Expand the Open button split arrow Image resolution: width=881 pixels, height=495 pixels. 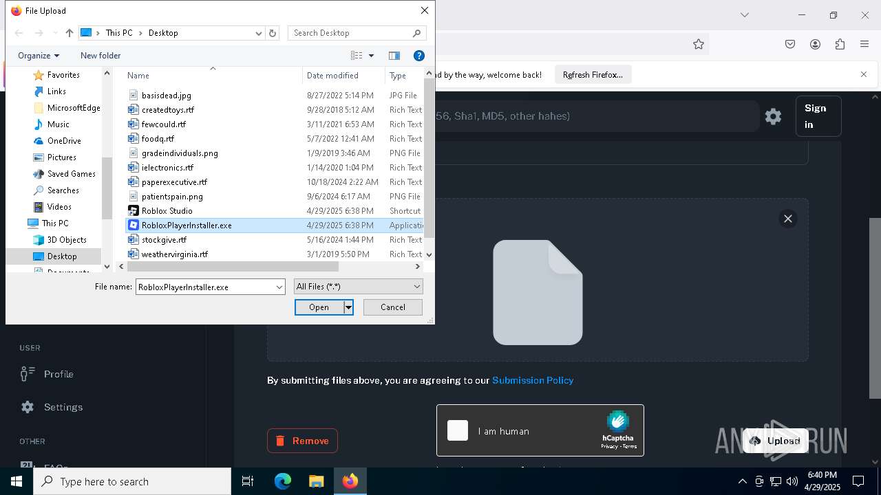click(x=348, y=307)
